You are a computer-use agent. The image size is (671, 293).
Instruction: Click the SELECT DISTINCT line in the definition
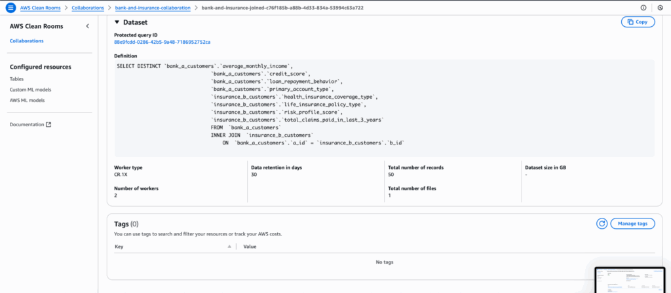pos(204,66)
